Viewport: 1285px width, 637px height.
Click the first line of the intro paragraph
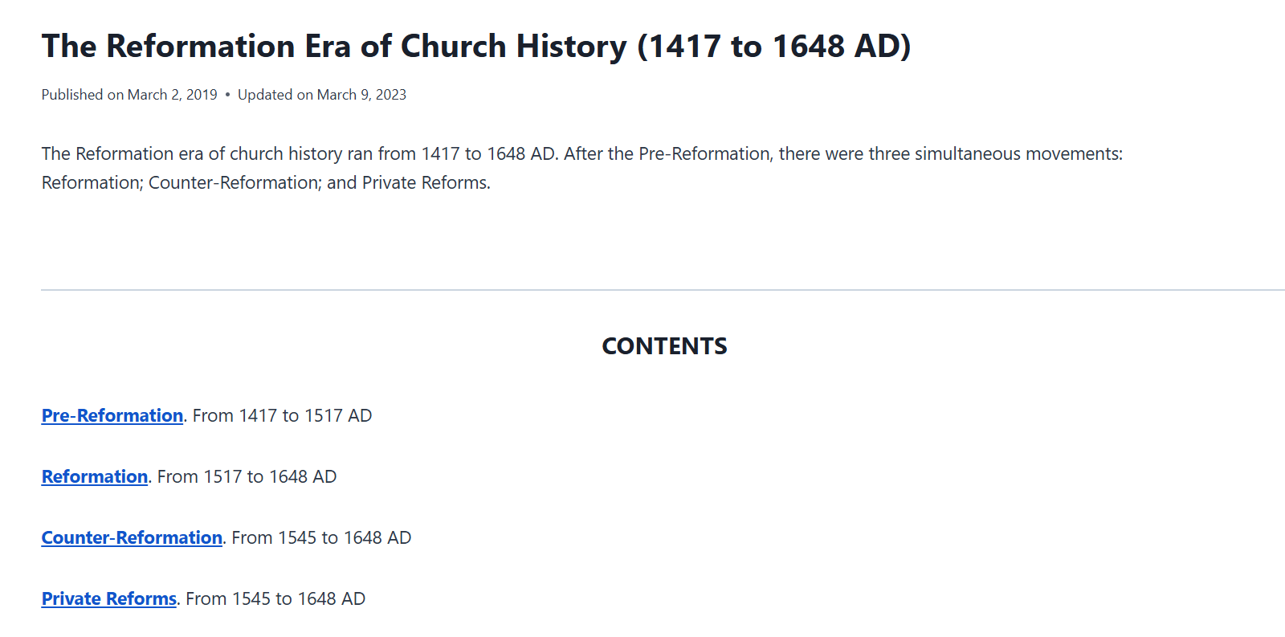(582, 153)
